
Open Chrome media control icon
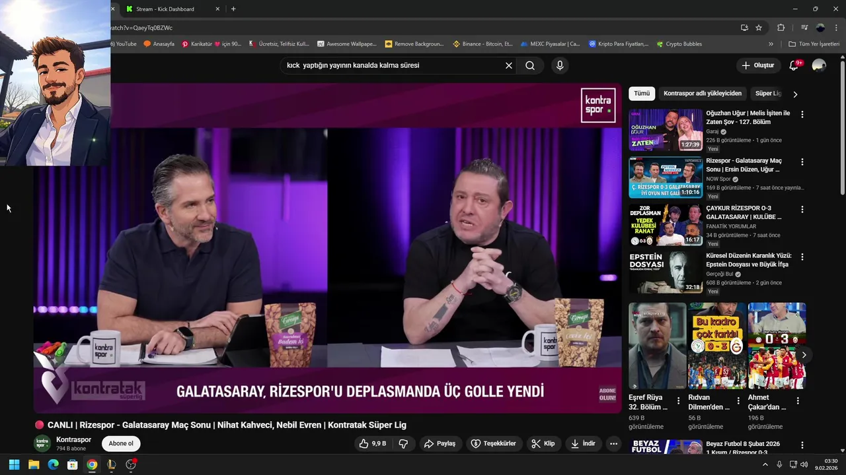804,28
